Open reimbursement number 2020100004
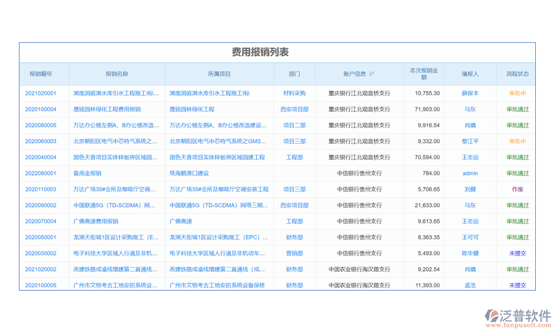This screenshot has height=334, width=557. [x=41, y=110]
